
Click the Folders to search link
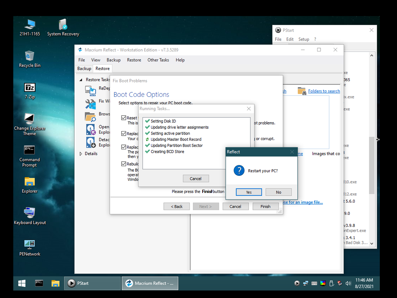(x=324, y=91)
